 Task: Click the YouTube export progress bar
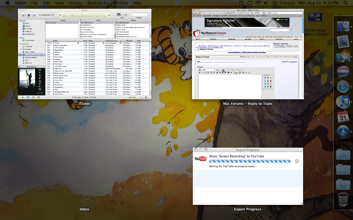(250, 161)
